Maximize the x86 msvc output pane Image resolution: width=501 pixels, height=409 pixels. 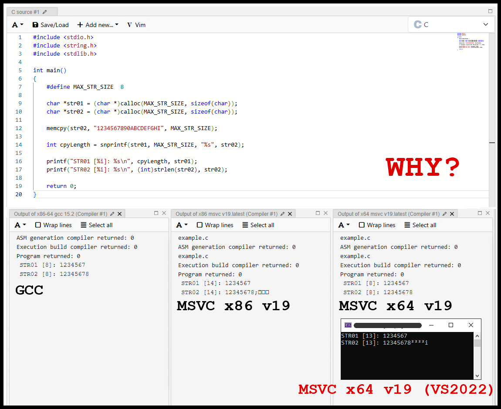(x=318, y=213)
